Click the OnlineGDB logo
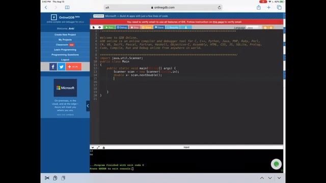This screenshot has width=326, height=183. (x=65, y=17)
